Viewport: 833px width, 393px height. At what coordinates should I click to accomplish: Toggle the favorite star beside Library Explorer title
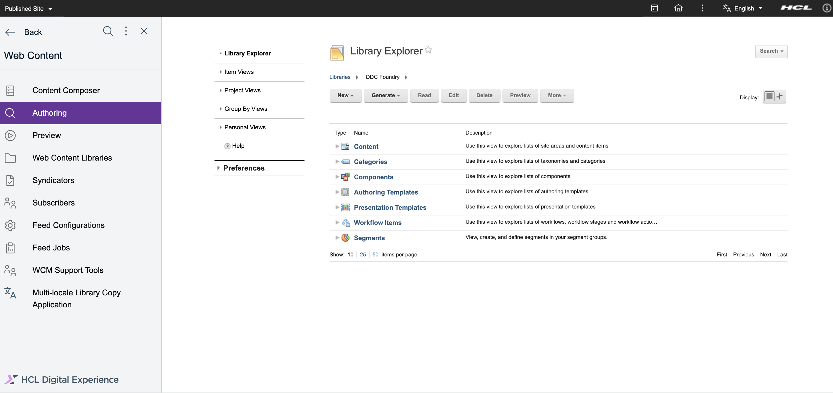click(x=428, y=50)
